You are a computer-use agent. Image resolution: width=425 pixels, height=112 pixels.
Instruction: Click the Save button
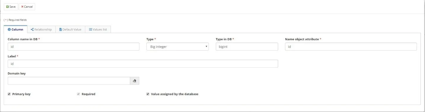(x=11, y=7)
